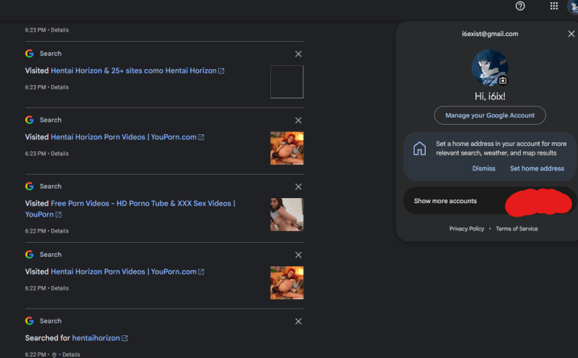The image size is (578, 358).
Task: Open the Terms of Service link
Action: 516,229
